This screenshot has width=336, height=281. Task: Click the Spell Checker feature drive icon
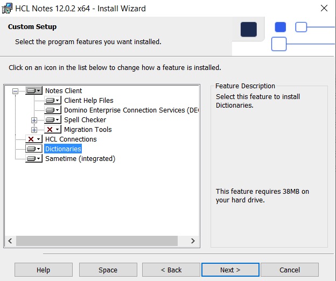(x=52, y=120)
